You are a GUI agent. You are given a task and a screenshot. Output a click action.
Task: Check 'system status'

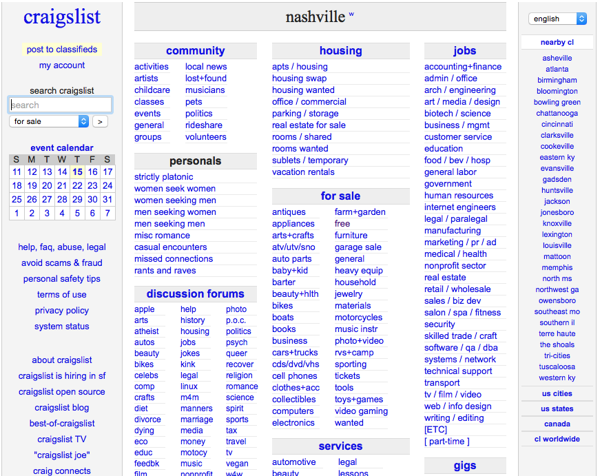tap(62, 327)
